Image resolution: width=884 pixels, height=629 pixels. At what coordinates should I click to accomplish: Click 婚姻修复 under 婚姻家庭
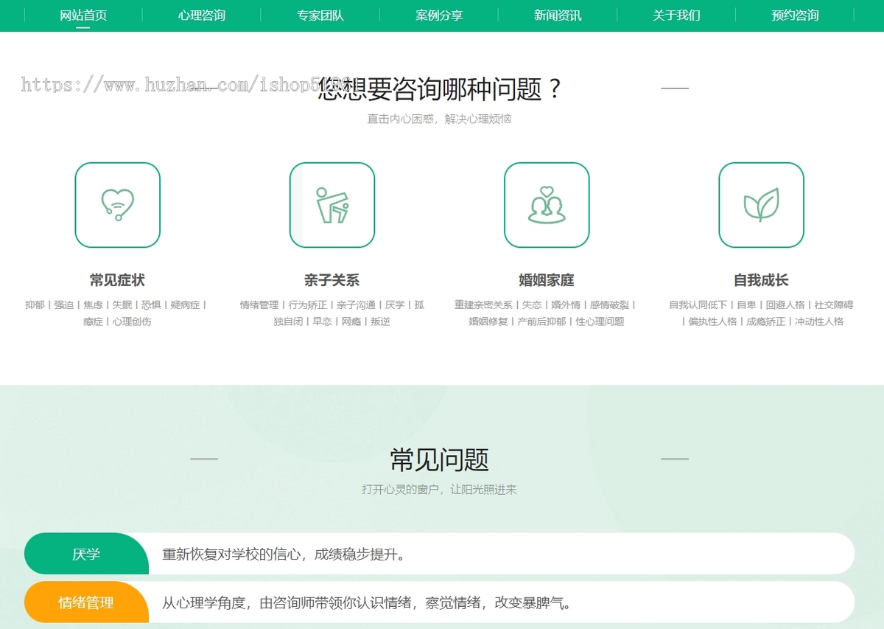pyautogui.click(x=488, y=322)
